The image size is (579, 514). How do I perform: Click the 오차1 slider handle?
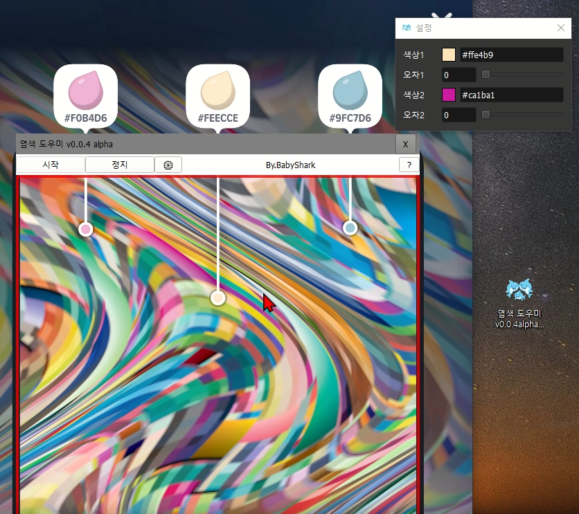pos(486,75)
